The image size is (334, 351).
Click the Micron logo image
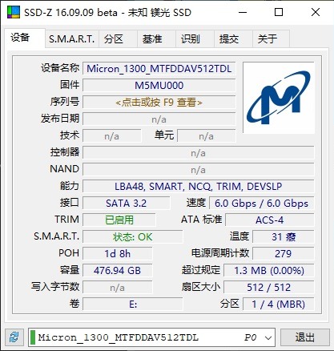[279, 98]
